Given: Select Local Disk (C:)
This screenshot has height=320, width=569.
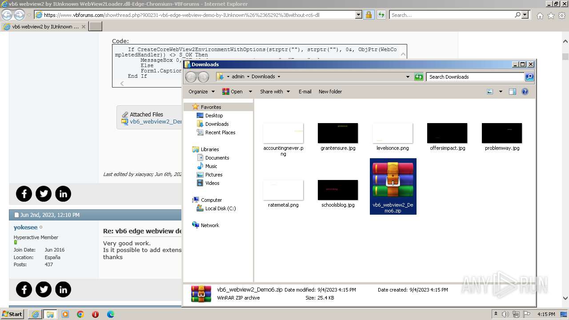Looking at the screenshot, I should [220, 208].
